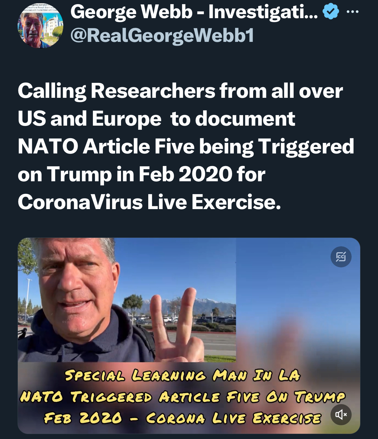Click the "NATO Article Five being Triggered" tweet line
This screenshot has height=439, width=378.
tap(186, 147)
